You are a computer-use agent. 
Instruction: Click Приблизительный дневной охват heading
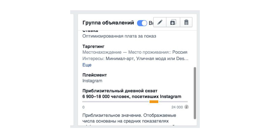coord(120,91)
